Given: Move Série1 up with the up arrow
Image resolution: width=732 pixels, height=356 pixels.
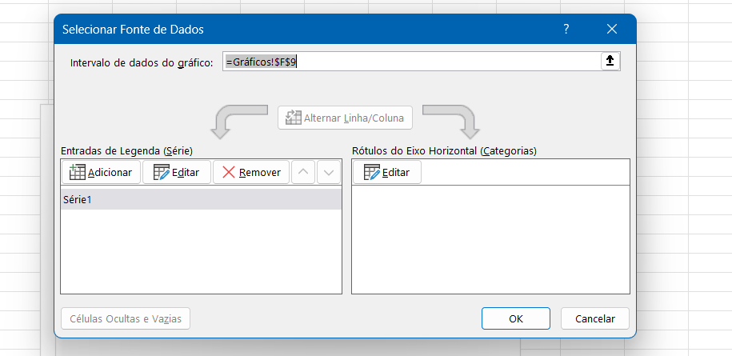Looking at the screenshot, I should pos(303,172).
